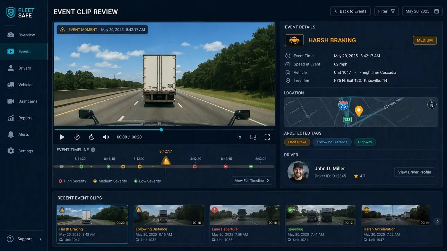Click the Speed at Event gauge icon
This screenshot has height=251, width=447.
coord(288,64)
